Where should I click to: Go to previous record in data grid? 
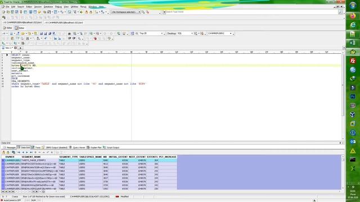click(23, 152)
